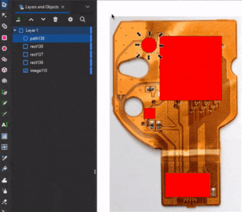Click the add new layer icon

tap(18, 19)
